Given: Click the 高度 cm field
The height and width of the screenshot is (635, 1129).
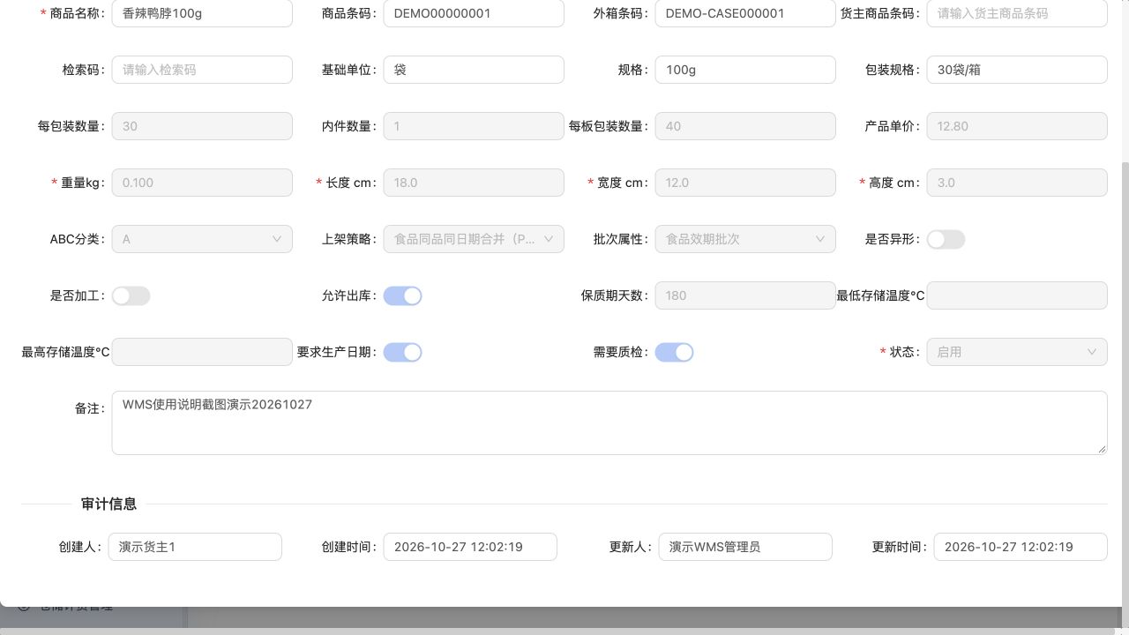Looking at the screenshot, I should click(x=1017, y=183).
